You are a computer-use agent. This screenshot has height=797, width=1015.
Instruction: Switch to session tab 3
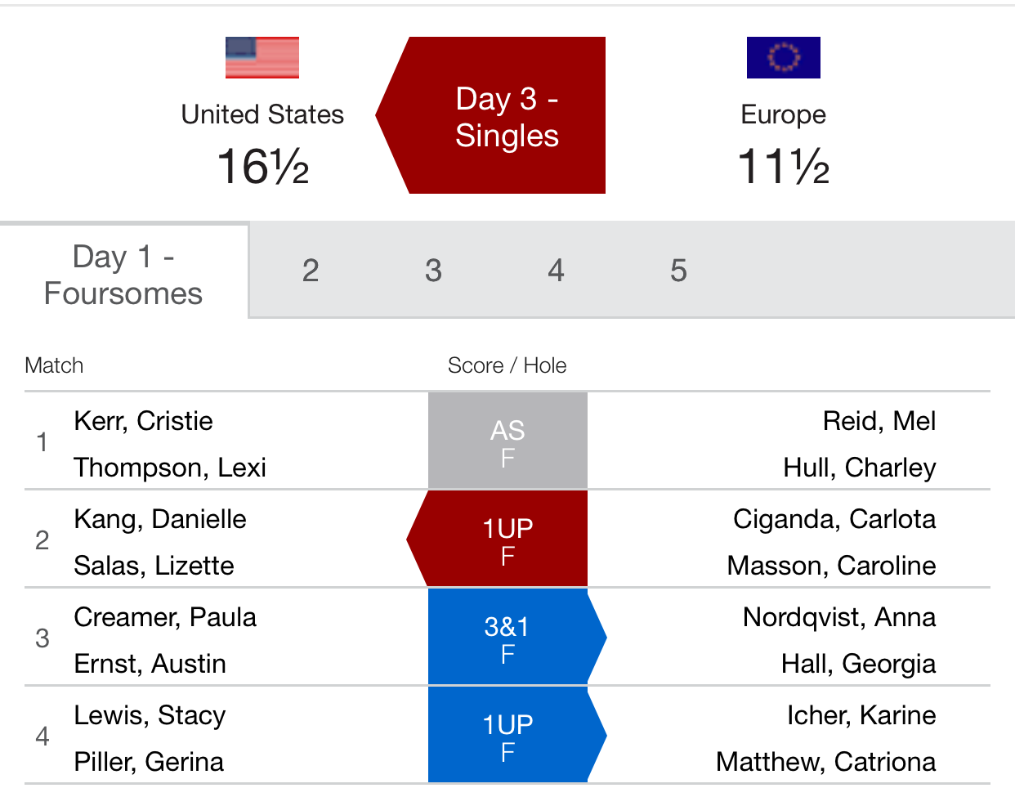pyautogui.click(x=433, y=271)
